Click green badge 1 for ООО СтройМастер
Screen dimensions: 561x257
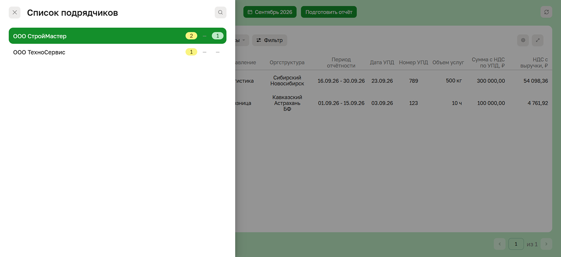tap(217, 36)
